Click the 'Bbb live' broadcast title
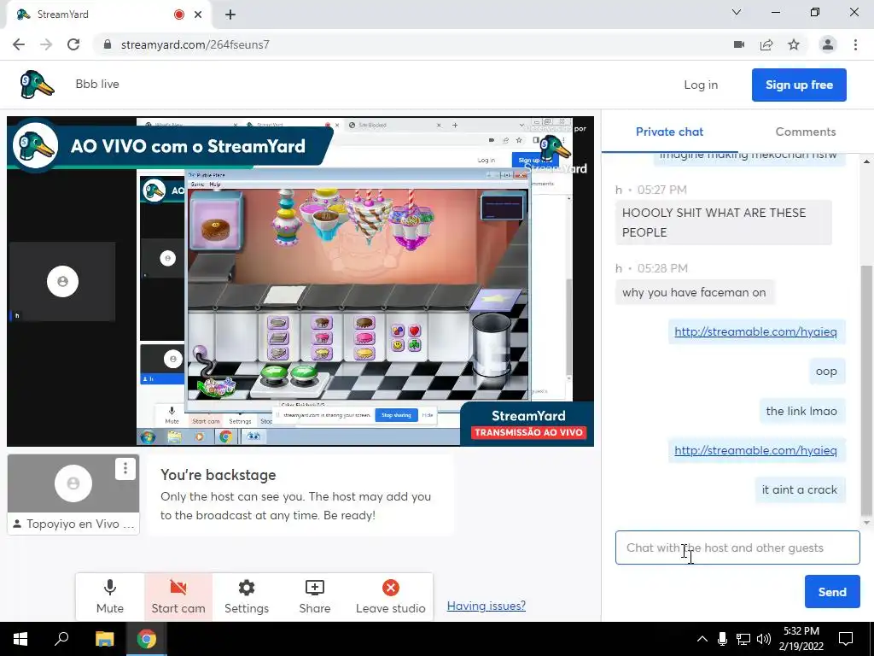This screenshot has width=874, height=656. point(97,85)
